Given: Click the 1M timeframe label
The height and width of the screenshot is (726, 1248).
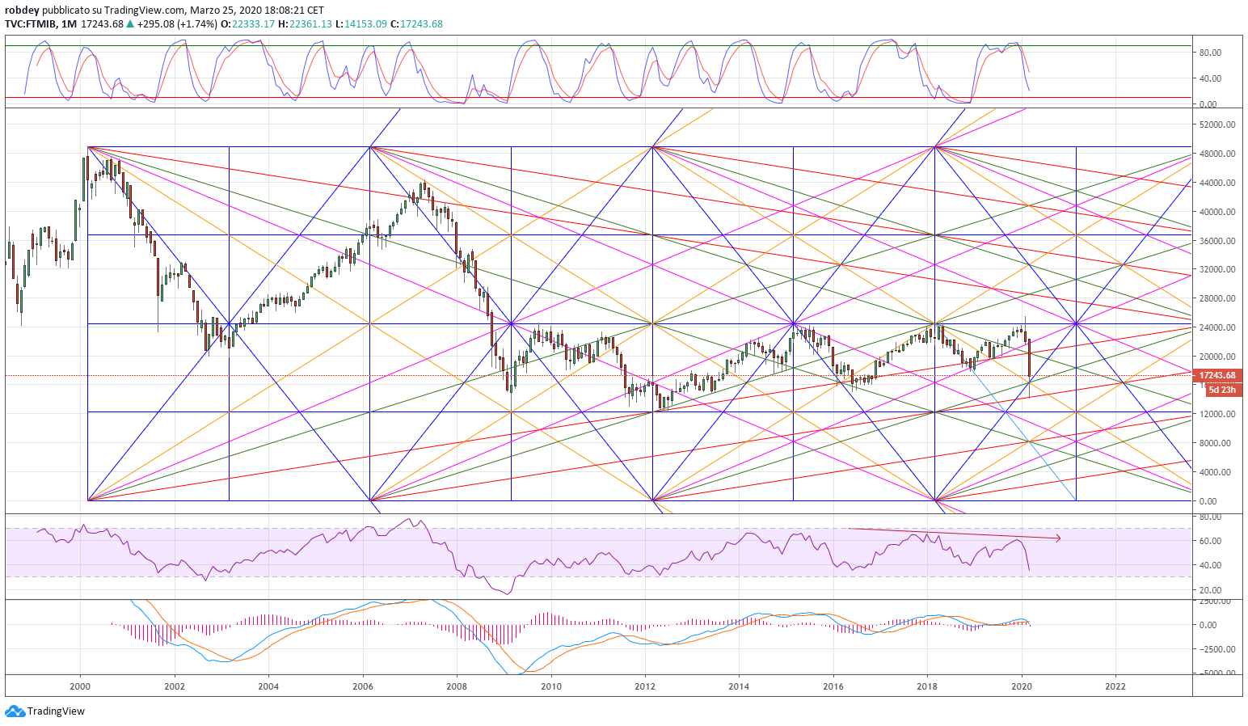Looking at the screenshot, I should pos(70,24).
